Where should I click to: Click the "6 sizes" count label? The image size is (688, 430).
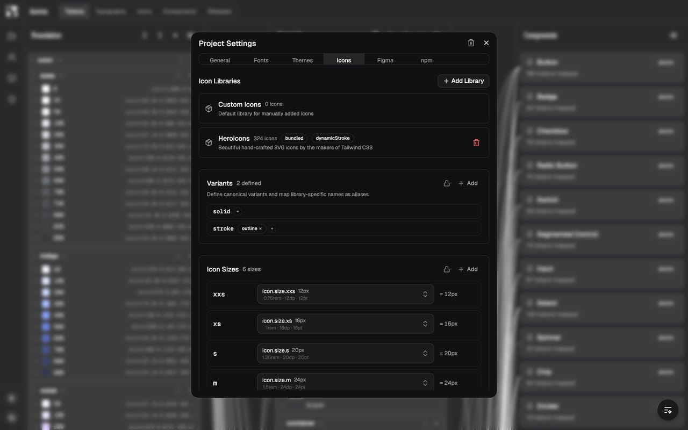[x=252, y=269]
